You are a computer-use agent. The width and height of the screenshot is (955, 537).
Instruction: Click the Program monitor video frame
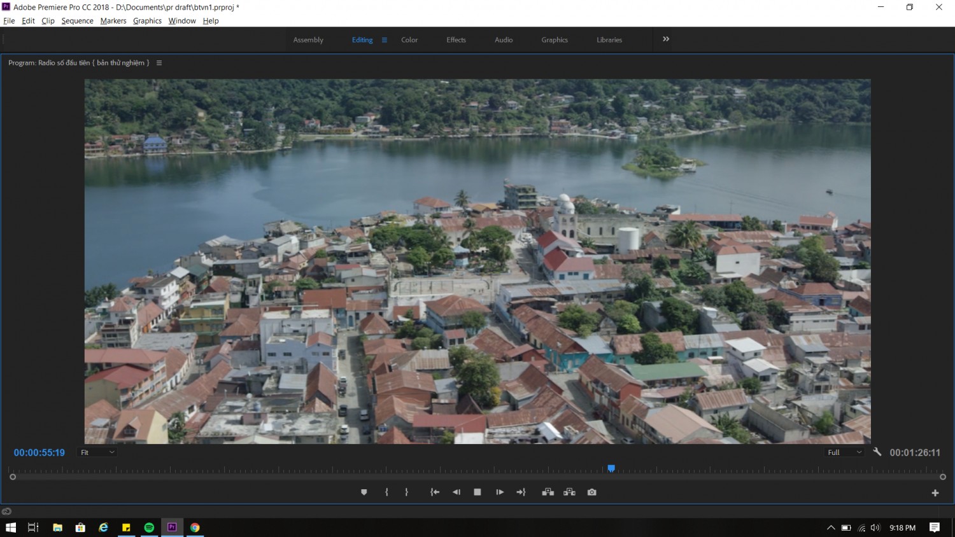[x=478, y=262]
